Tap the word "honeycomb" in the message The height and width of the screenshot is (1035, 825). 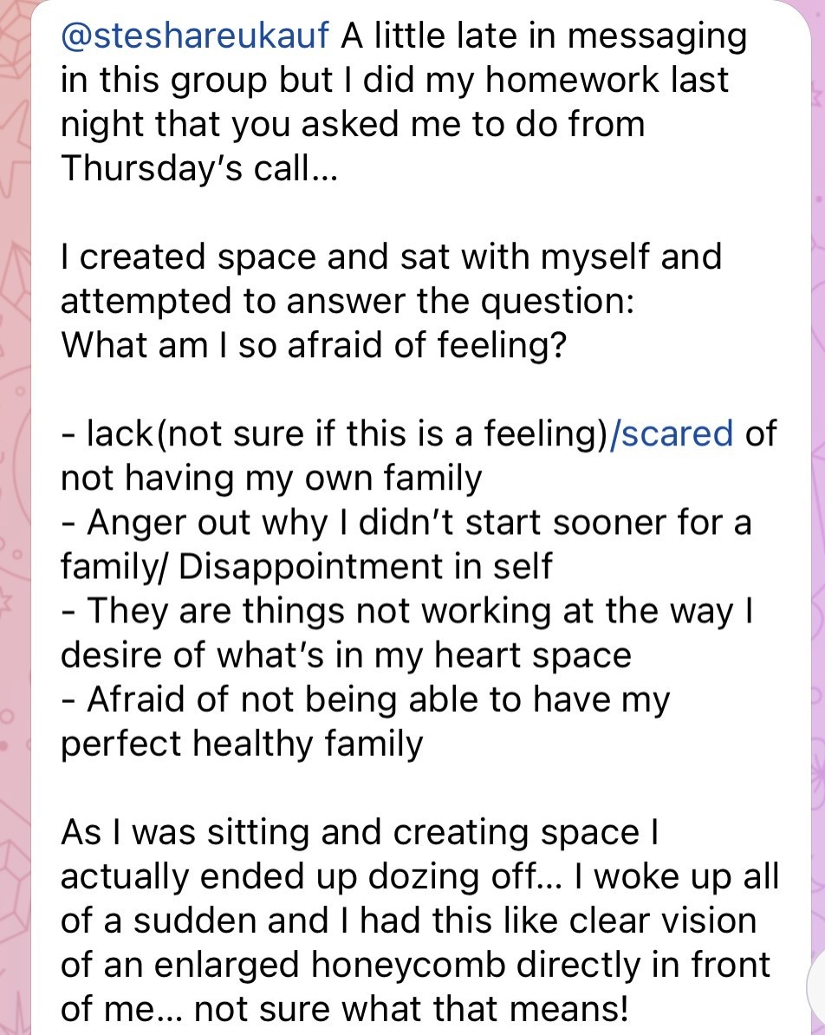coord(408,965)
